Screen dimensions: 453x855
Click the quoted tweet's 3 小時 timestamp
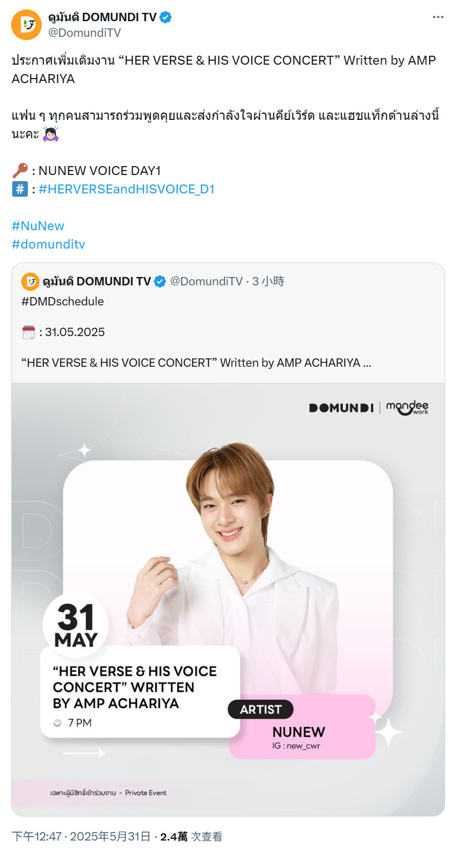click(269, 281)
